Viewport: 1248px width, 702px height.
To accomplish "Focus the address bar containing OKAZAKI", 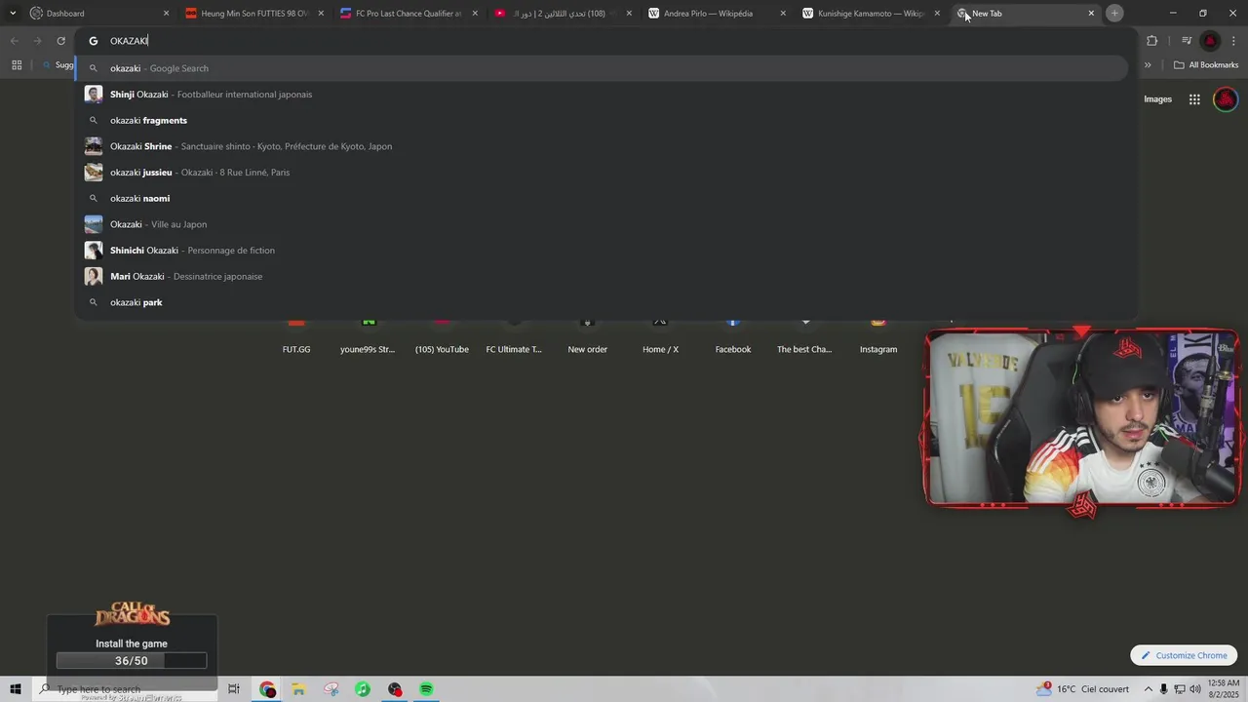I will coord(604,41).
